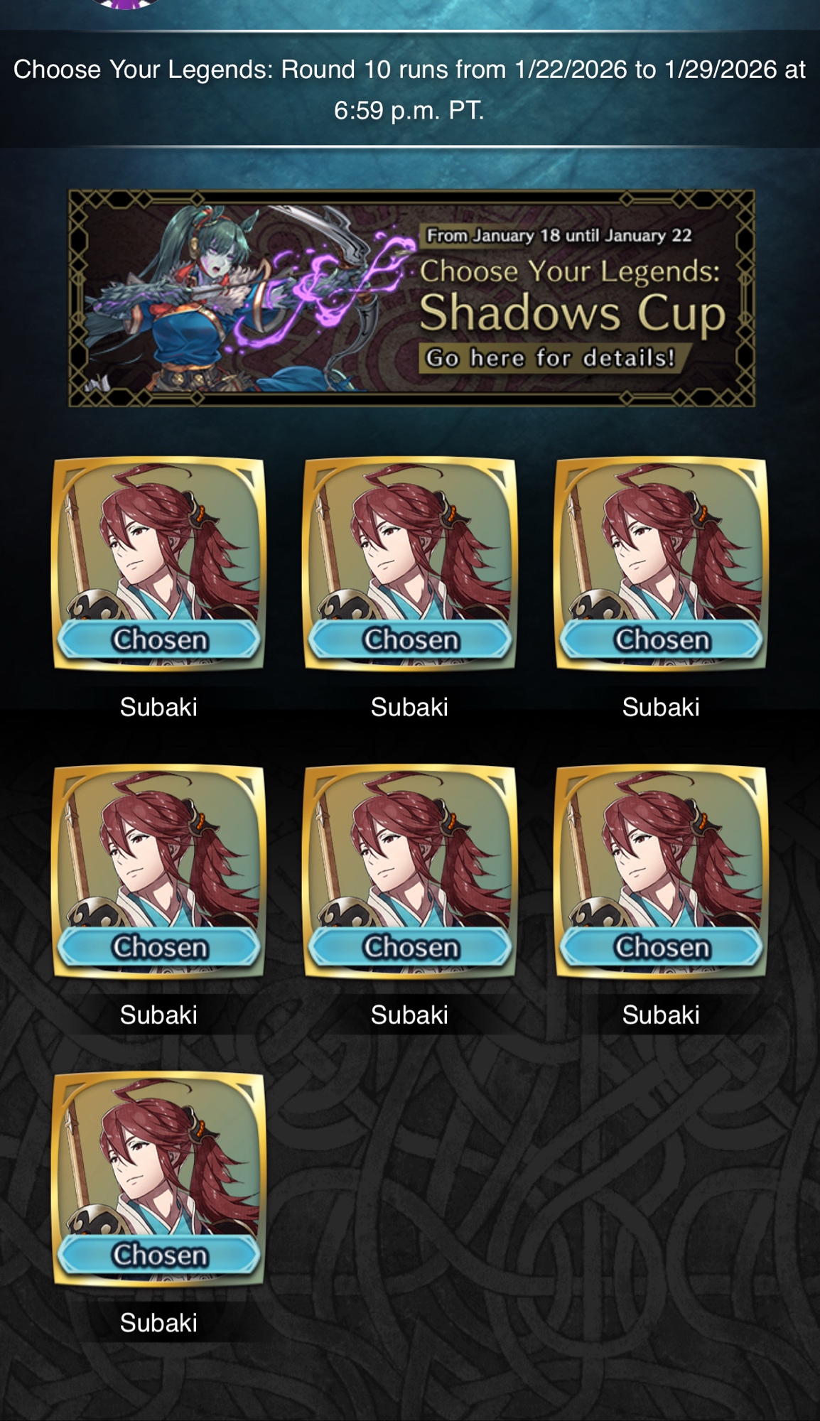Select the first Subaki portrait icon
The width and height of the screenshot is (820, 1421).
tap(158, 563)
